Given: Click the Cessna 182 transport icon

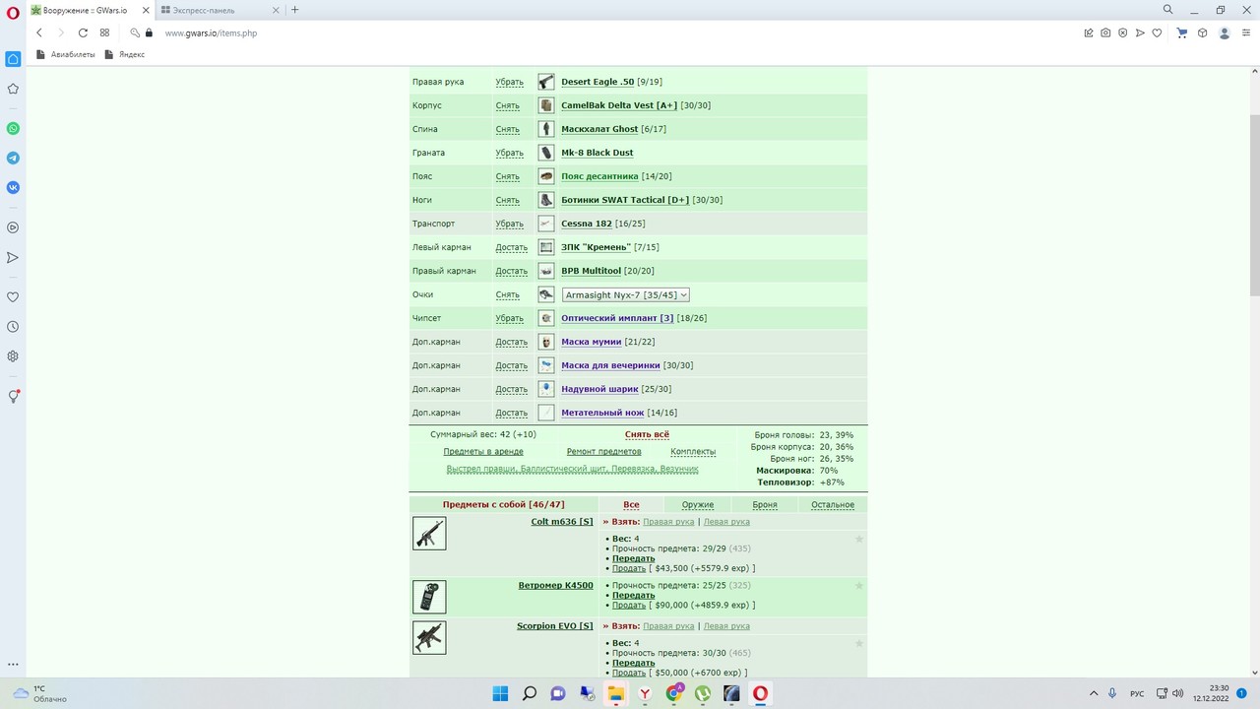Looking at the screenshot, I should click(x=546, y=224).
